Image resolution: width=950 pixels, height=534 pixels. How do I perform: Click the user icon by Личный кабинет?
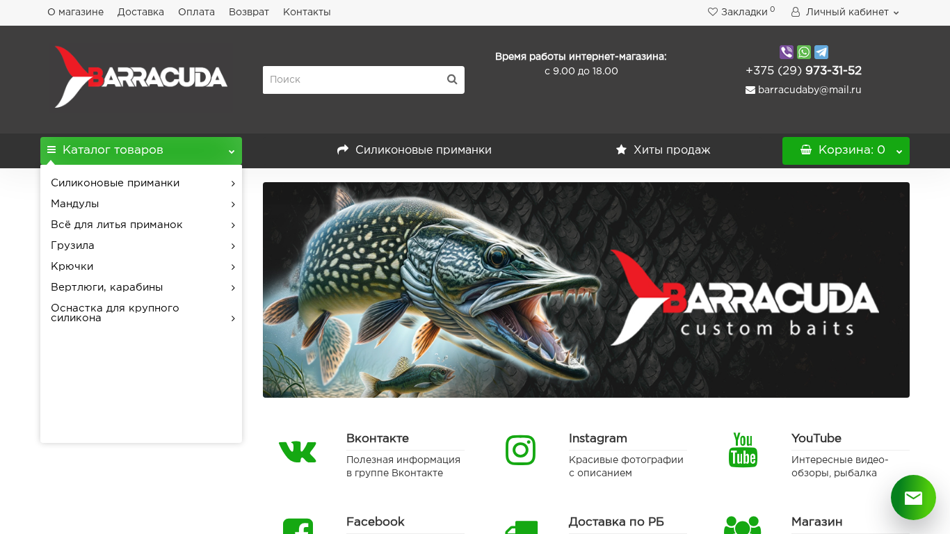pos(796,12)
